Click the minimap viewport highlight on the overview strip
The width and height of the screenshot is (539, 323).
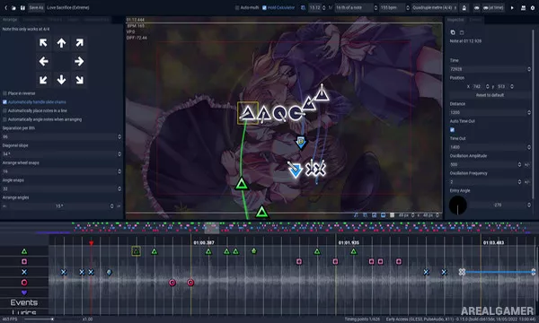tap(212, 228)
